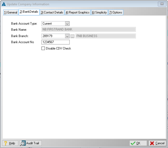This screenshot has width=168, height=148.
Task: Click the Help question mark icon
Action: (x=5, y=143)
